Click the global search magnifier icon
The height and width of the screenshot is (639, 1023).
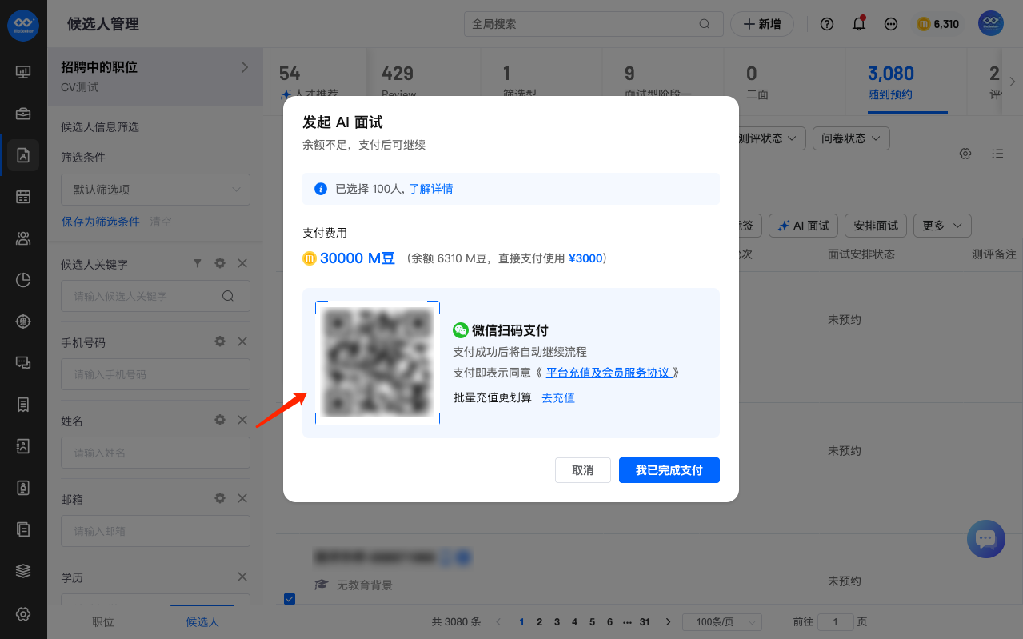point(705,24)
